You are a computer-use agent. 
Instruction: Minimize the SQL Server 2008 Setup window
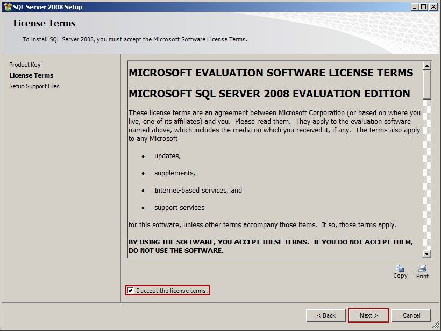pos(414,7)
